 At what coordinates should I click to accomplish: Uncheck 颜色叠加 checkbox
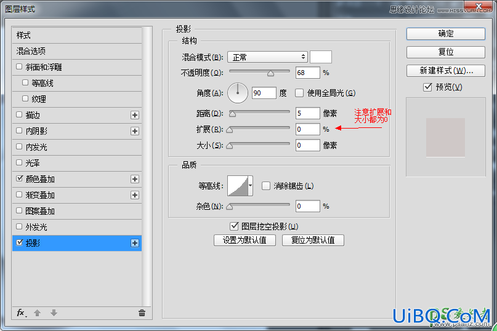(19, 178)
